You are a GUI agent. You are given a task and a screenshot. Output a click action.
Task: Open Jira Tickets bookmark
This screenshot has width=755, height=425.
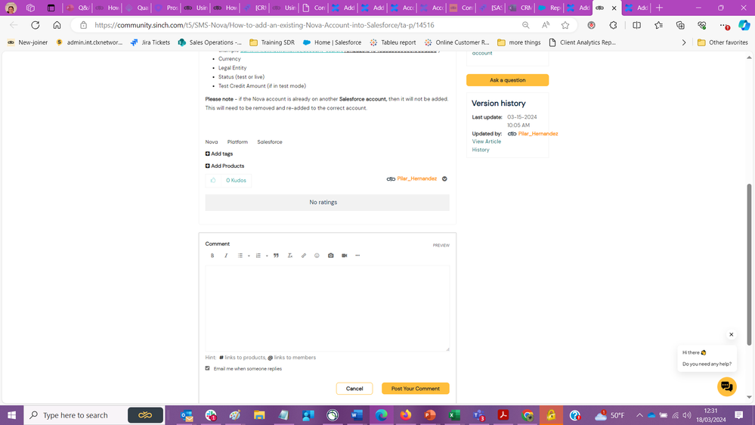(150, 42)
